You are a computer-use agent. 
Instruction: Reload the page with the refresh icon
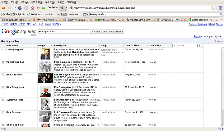tap(20, 8)
